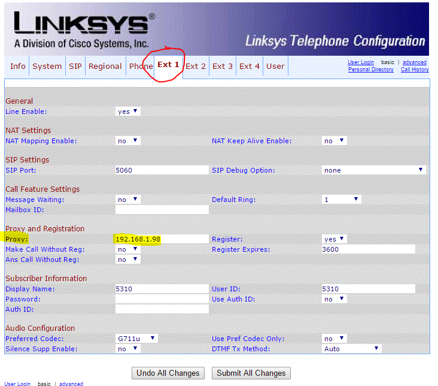Select the Ext 1 tab
The width and height of the screenshot is (438, 386).
168,65
